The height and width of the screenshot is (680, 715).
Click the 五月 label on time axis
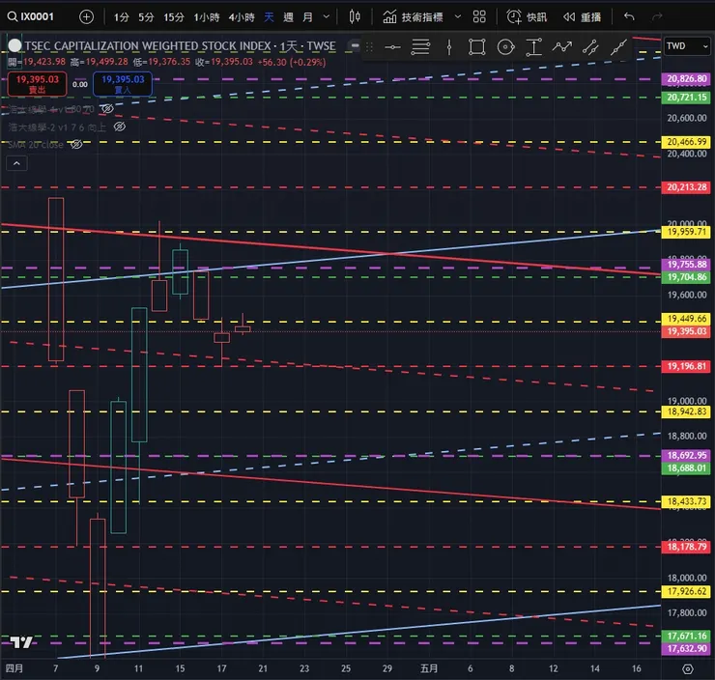coord(429,668)
